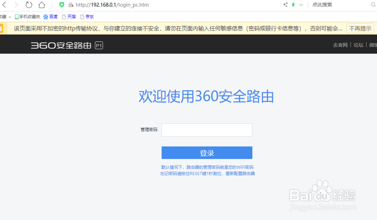Image resolution: width=377 pixels, height=220 pixels.
Task: Click the 360安全路由 logo
Action: [x=61, y=45]
